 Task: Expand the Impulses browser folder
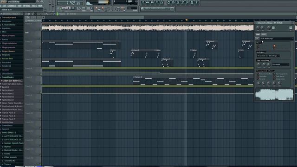[6, 28]
